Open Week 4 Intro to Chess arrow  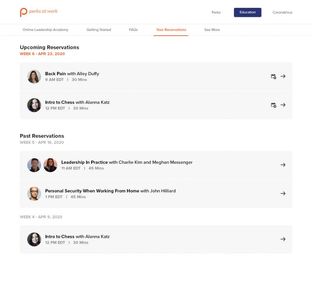pos(283,239)
